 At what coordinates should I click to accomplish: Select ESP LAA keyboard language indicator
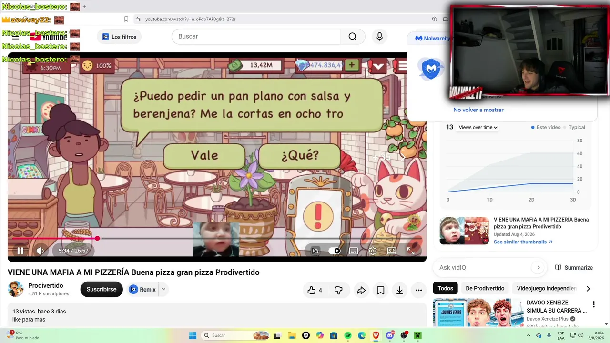pyautogui.click(x=561, y=335)
